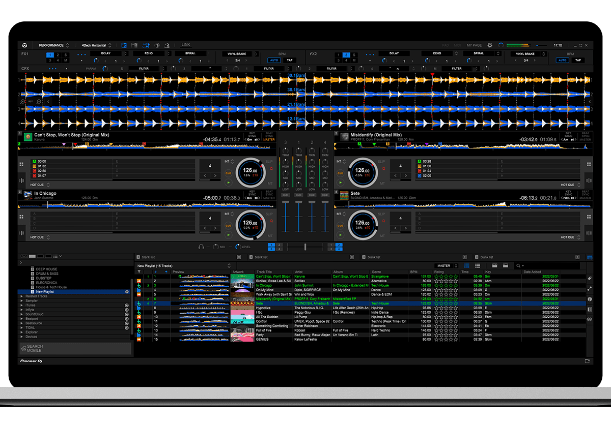Click the search magnifier in the track browser
Image resolution: width=611 pixels, height=424 pixels.
[x=519, y=266]
